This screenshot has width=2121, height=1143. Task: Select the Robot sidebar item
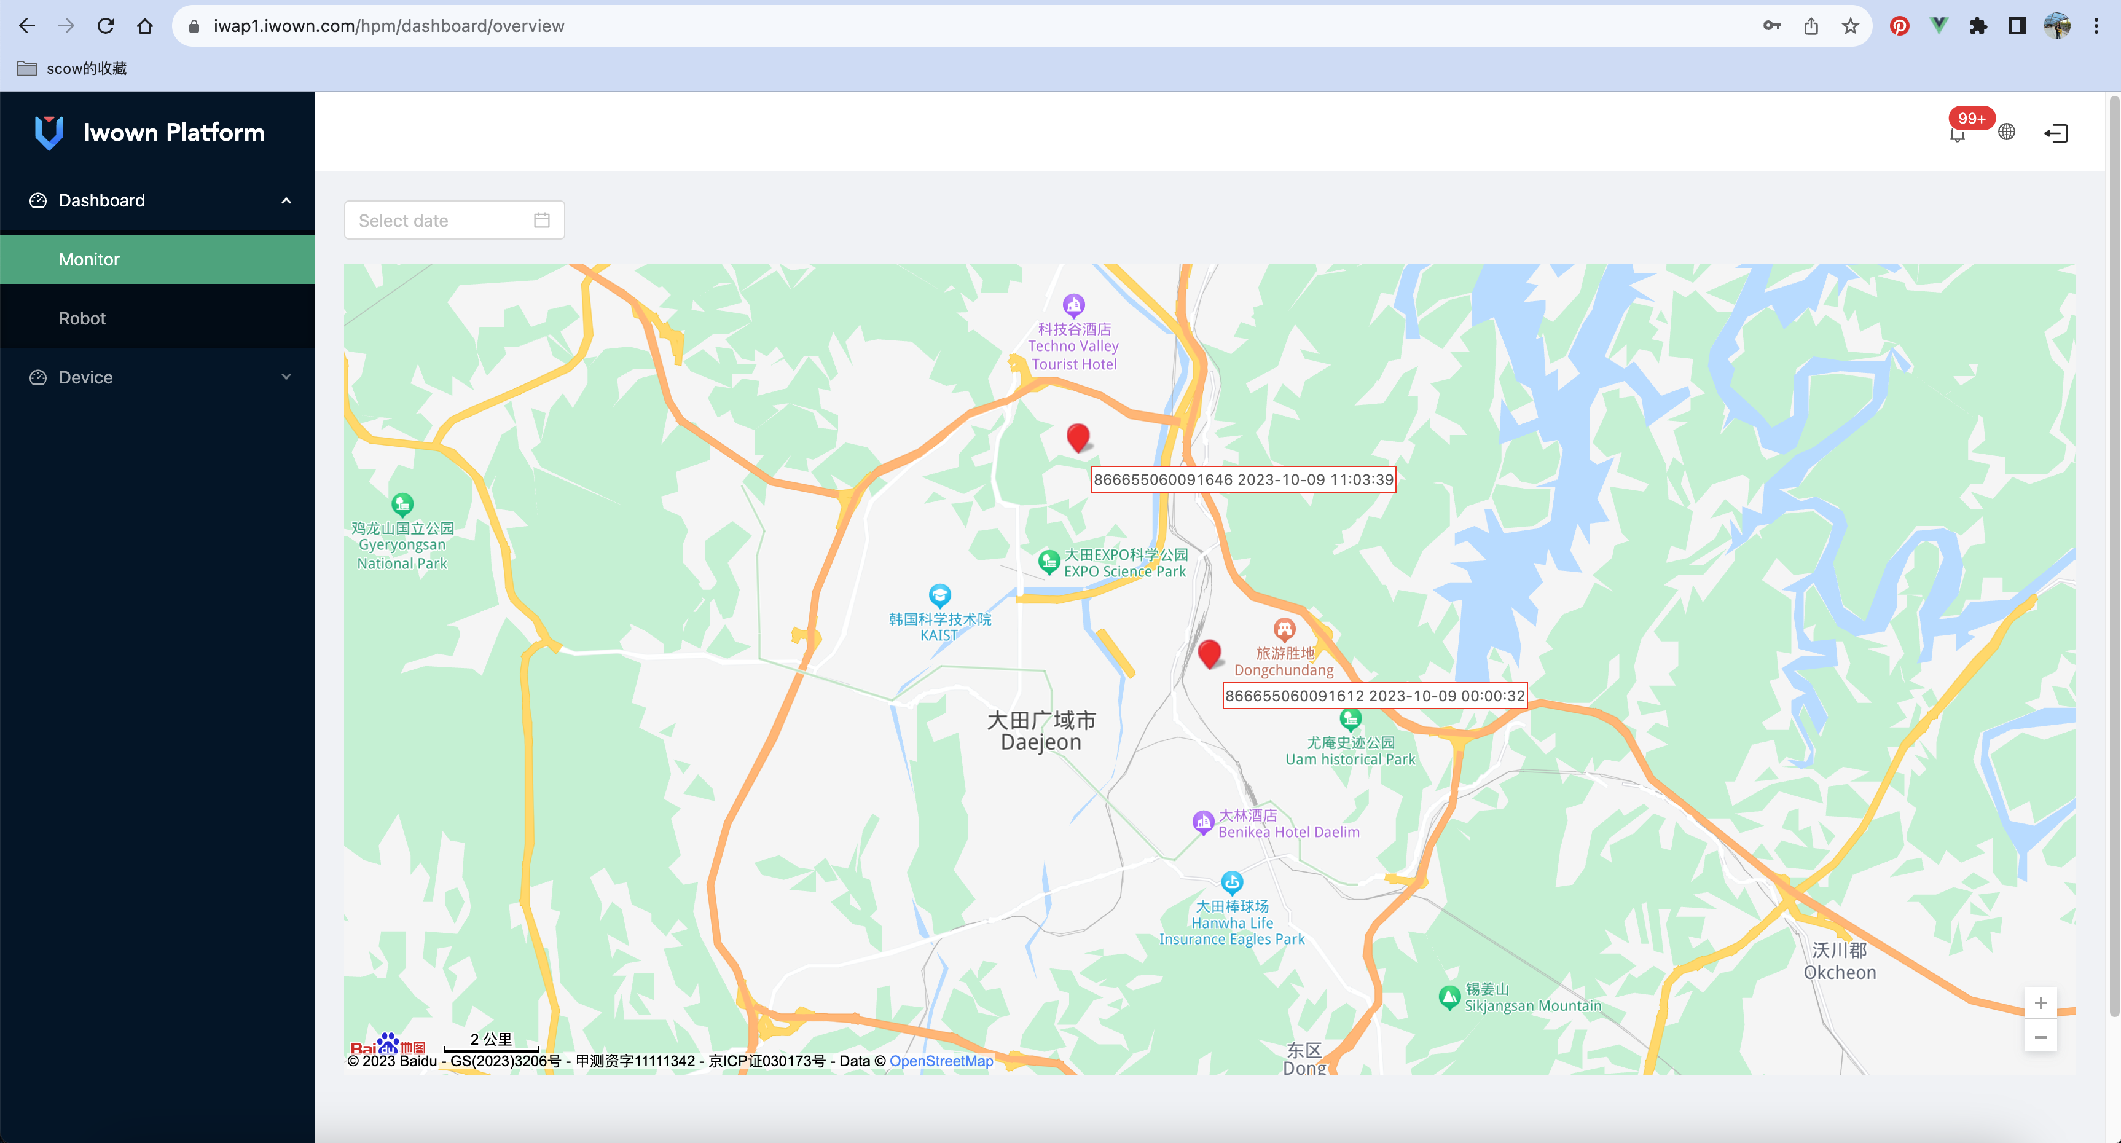point(82,318)
